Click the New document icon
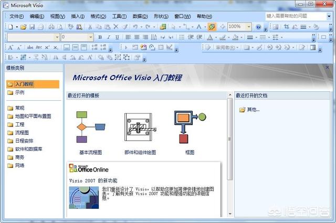 pyautogui.click(x=10, y=27)
